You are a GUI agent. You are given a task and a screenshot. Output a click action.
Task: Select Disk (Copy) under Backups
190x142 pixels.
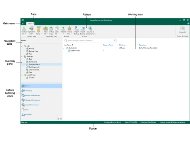[x=32, y=62]
